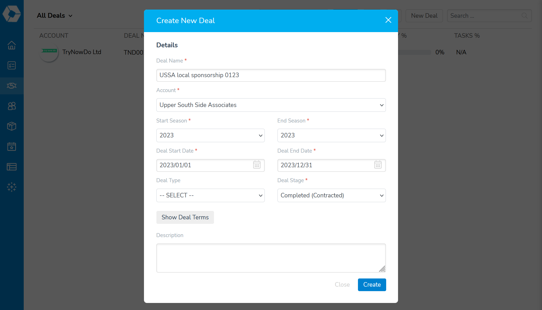
Task: Click the TryNowDo Ltd account logo
Action: (49, 52)
